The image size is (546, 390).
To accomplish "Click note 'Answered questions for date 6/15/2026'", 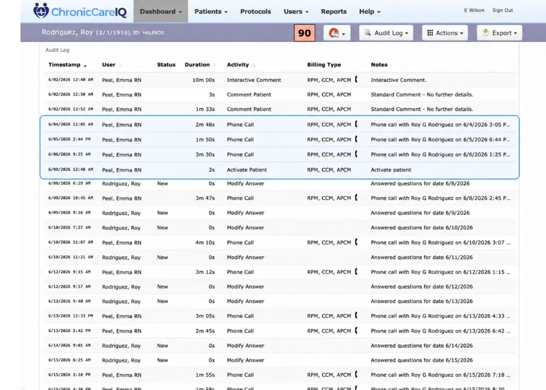I will [x=422, y=360].
